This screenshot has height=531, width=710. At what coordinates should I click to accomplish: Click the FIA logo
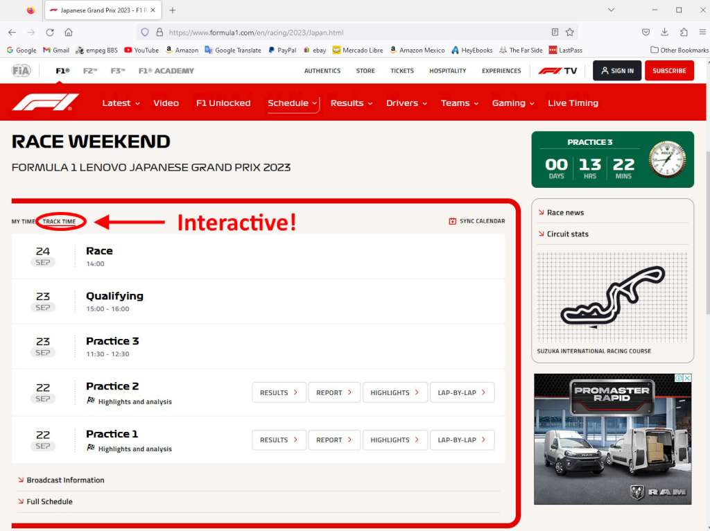[x=21, y=71]
